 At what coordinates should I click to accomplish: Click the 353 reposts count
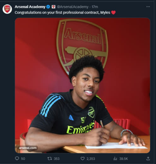pos(57,159)
